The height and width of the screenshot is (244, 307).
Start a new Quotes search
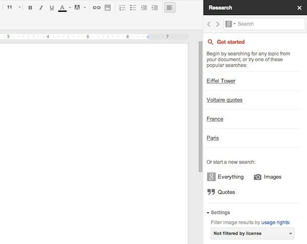(x=221, y=192)
